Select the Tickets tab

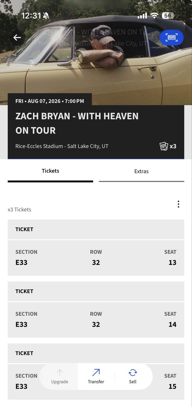pyautogui.click(x=50, y=171)
